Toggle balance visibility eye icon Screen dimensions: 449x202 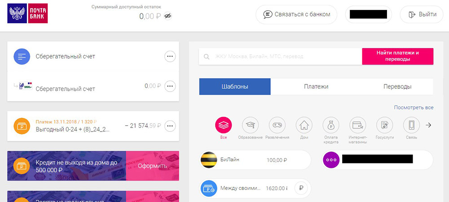168,16
